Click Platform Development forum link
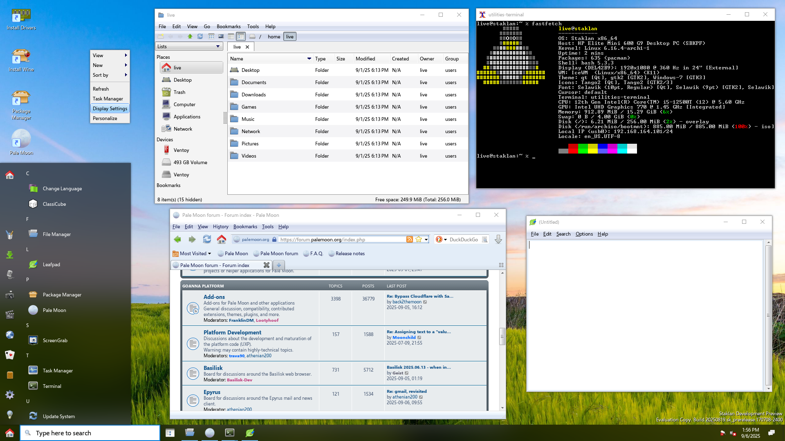The width and height of the screenshot is (785, 441). 232,332
